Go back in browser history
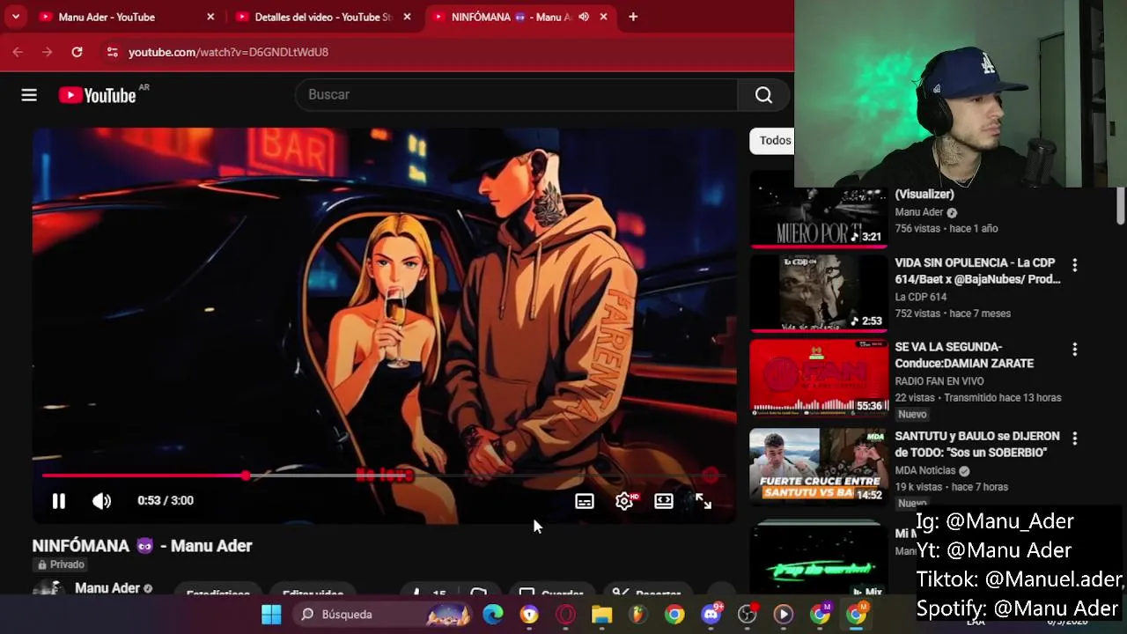The height and width of the screenshot is (634, 1127). (x=18, y=52)
